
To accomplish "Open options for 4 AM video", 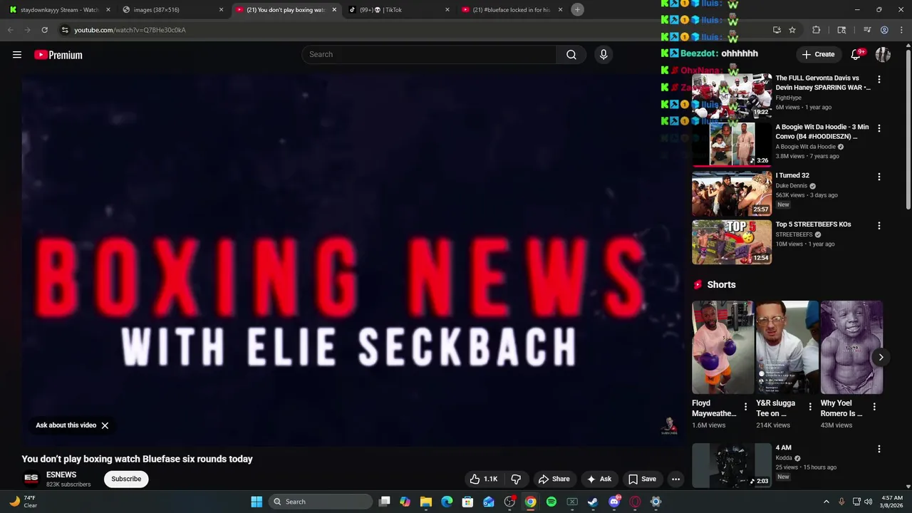I will tap(879, 449).
